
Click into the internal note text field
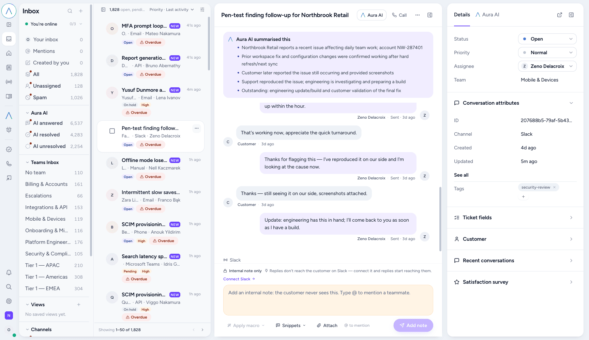point(328,300)
